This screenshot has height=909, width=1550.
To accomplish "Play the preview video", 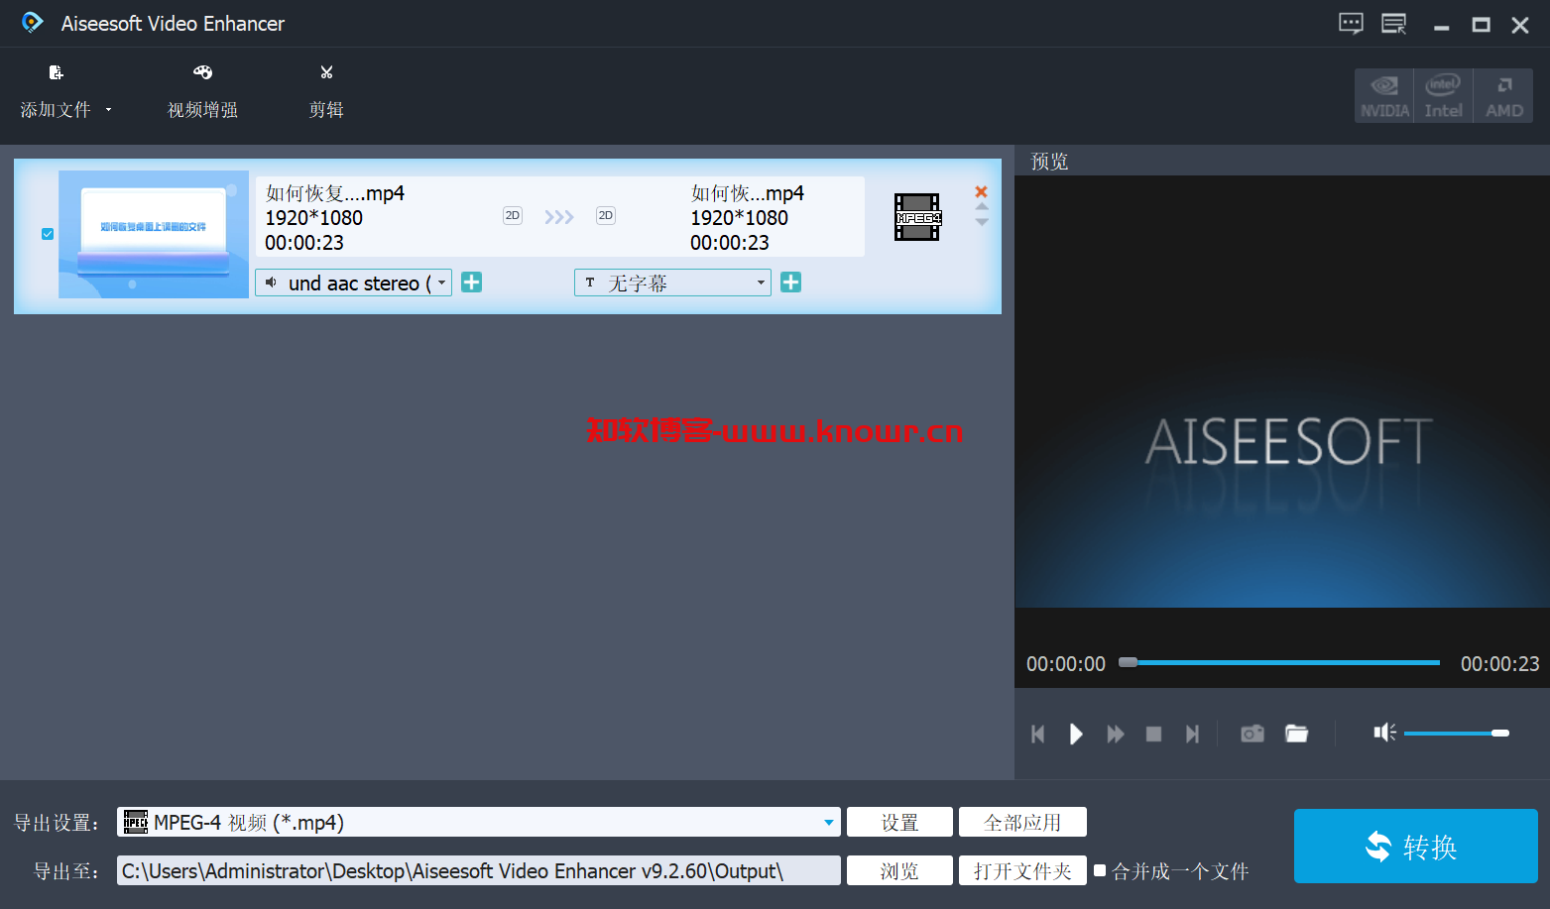I will (x=1076, y=734).
